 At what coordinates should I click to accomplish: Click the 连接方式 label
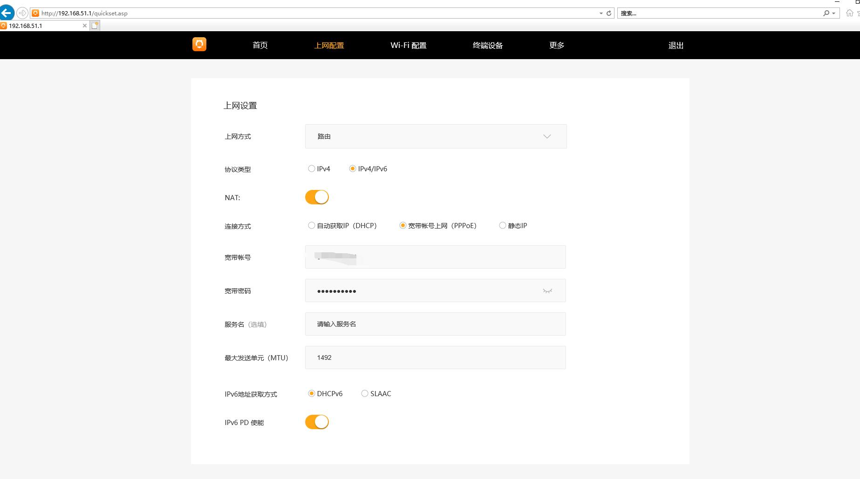pyautogui.click(x=238, y=226)
